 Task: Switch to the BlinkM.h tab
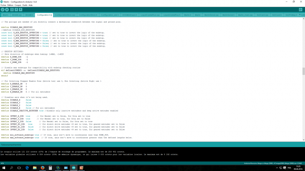pyautogui.click(x=29, y=15)
